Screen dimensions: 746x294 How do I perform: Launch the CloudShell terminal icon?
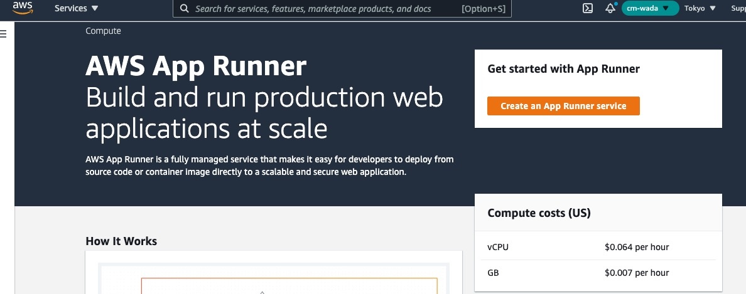588,8
